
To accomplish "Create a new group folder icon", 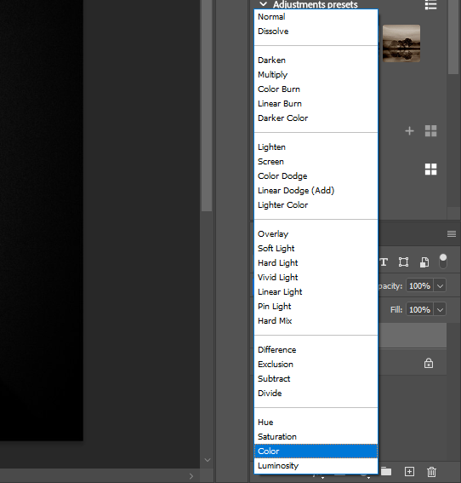I will 386,471.
